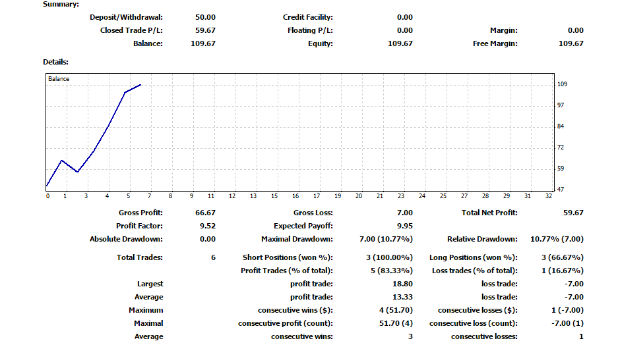Viewport: 618px width, 341px height.
Task: Click consecutive profit value 51.70 (4)
Action: click(396, 323)
